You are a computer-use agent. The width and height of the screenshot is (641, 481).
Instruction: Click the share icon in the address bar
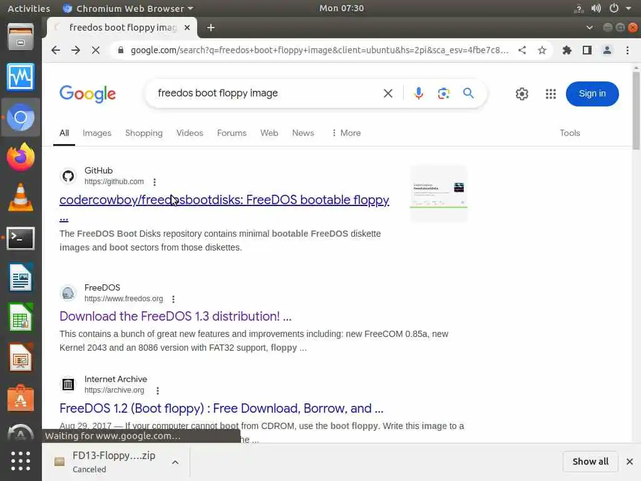(x=522, y=50)
